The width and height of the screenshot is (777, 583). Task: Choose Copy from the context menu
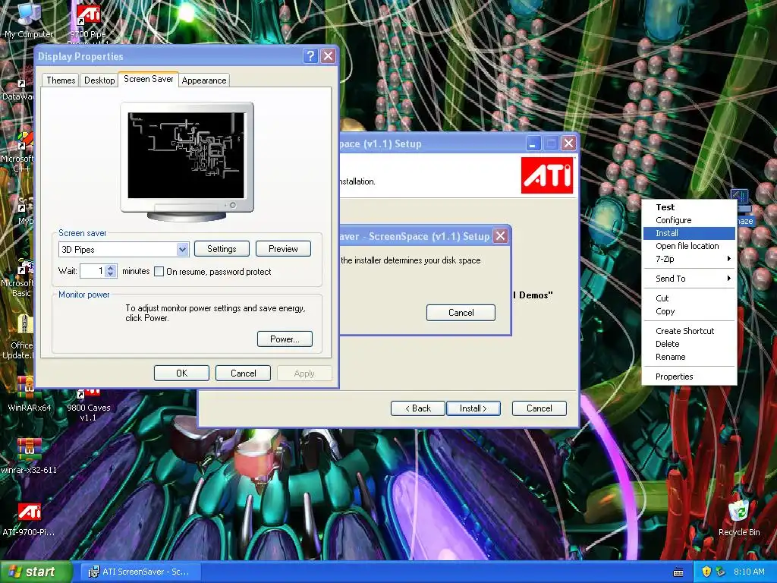pyautogui.click(x=689, y=311)
